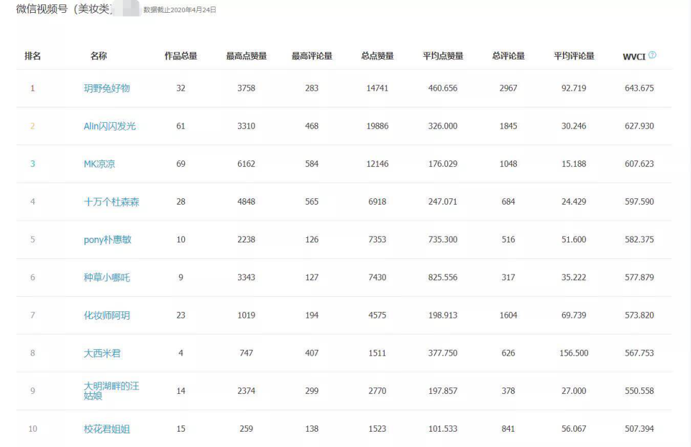Click highest likes value 6162
691x447 pixels.
point(246,164)
